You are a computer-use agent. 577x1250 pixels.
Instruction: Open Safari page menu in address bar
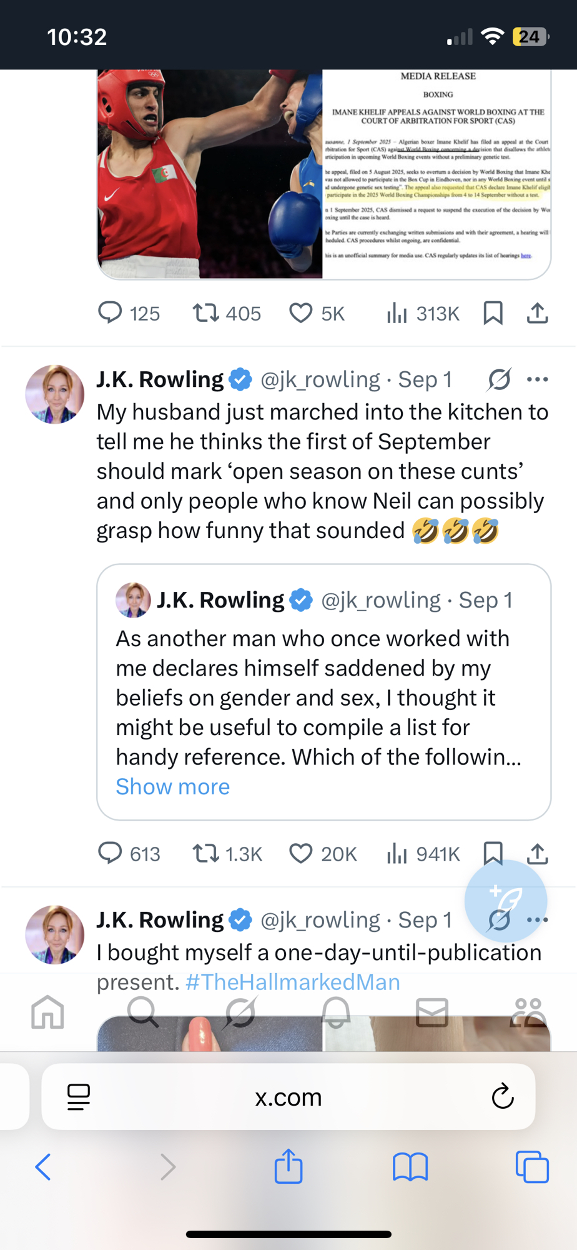[79, 1097]
